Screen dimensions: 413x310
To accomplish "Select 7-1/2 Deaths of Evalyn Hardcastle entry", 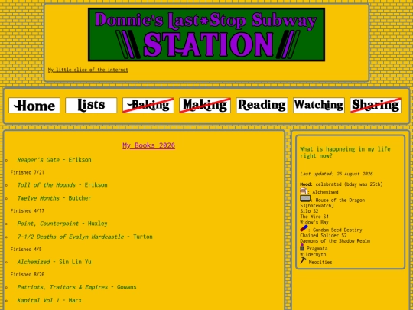I will (85, 237).
